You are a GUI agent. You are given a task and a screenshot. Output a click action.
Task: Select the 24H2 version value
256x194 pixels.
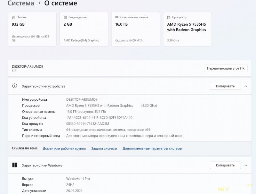coord(70,185)
